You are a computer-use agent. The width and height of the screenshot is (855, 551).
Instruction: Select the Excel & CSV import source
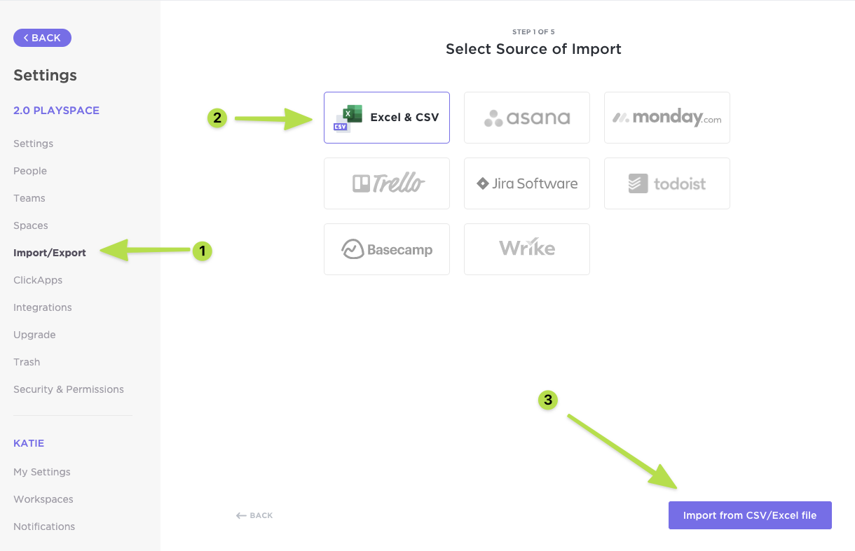pos(386,117)
